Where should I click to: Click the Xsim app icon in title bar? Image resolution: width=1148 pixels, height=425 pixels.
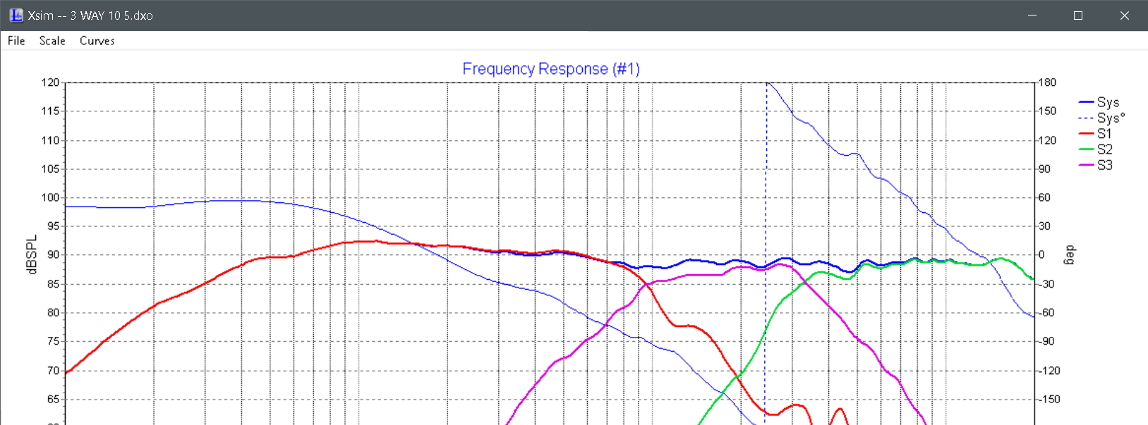16,15
